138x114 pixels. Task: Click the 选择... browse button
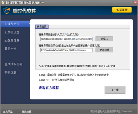[104, 39]
